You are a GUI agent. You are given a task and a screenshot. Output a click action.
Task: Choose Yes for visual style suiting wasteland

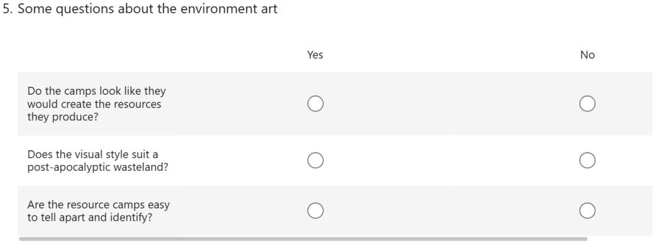(315, 161)
